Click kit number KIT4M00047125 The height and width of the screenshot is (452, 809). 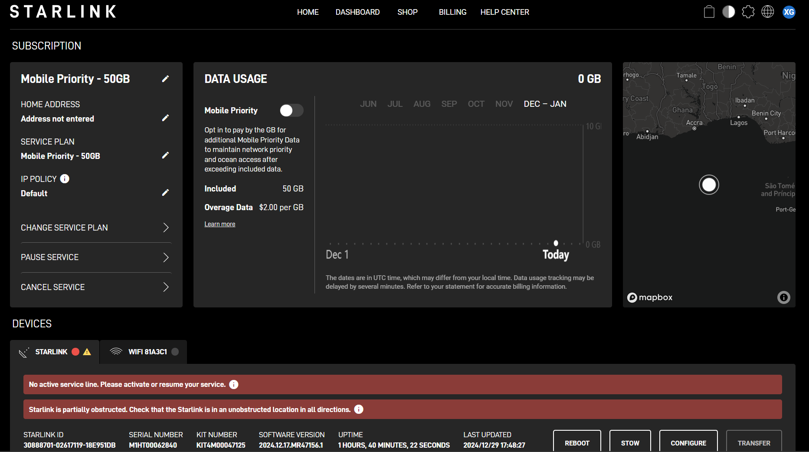point(221,445)
